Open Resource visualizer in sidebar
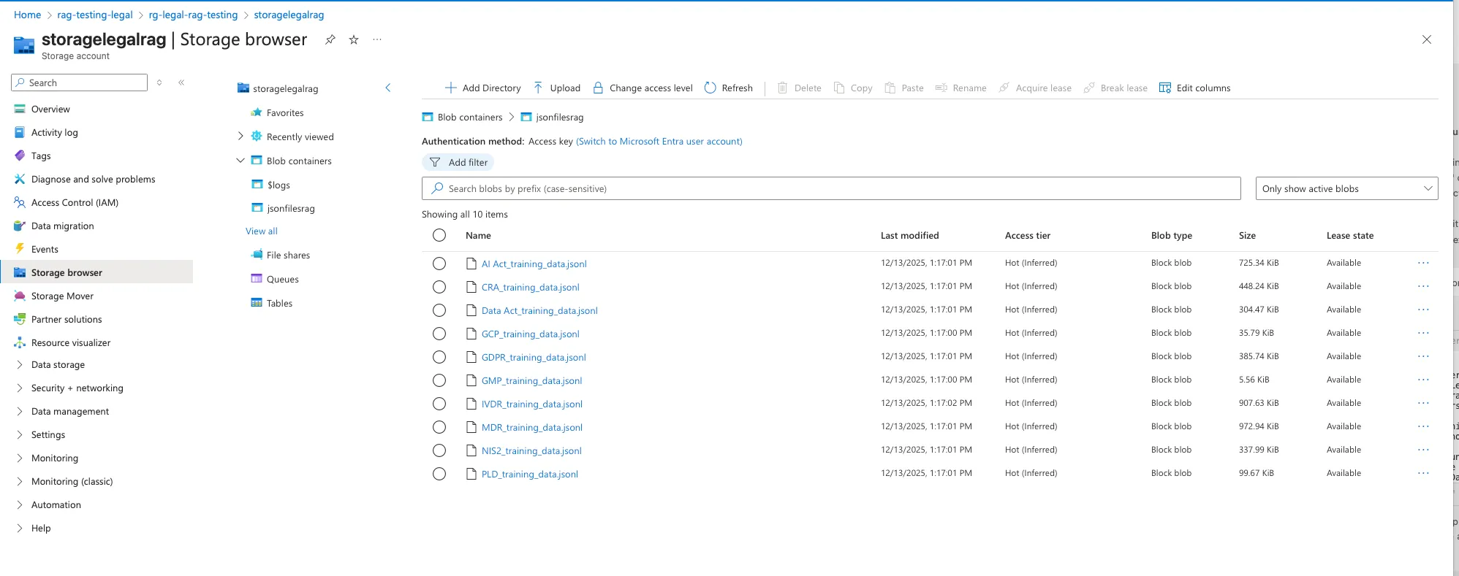1459x576 pixels. [x=71, y=342]
